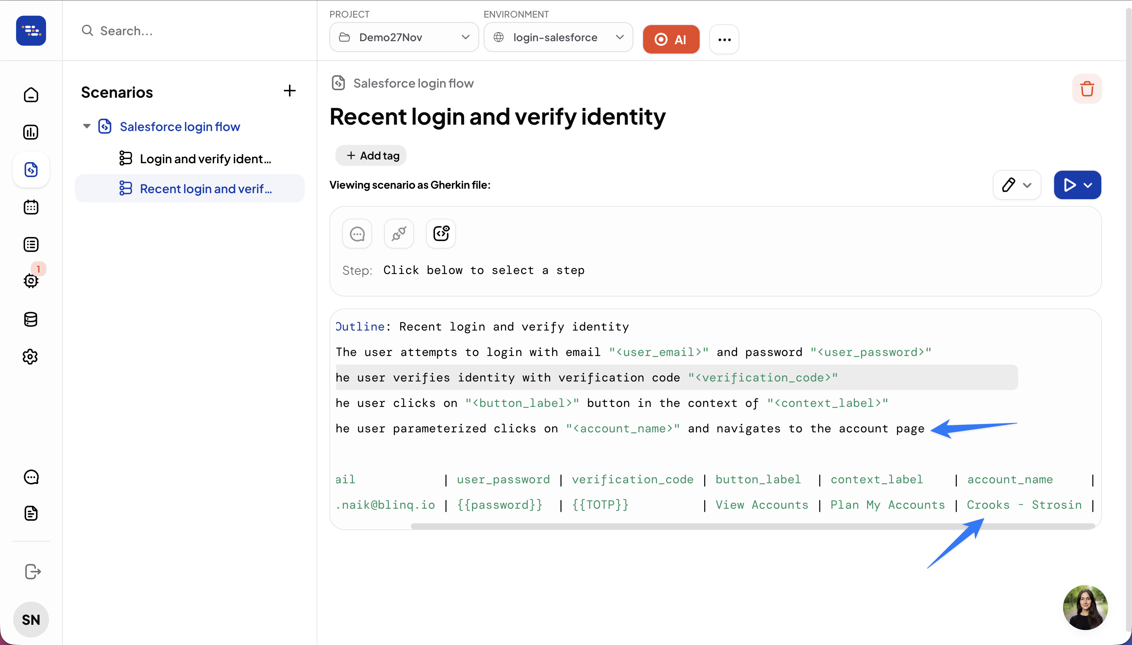Click the logout icon in sidebar

click(x=32, y=572)
